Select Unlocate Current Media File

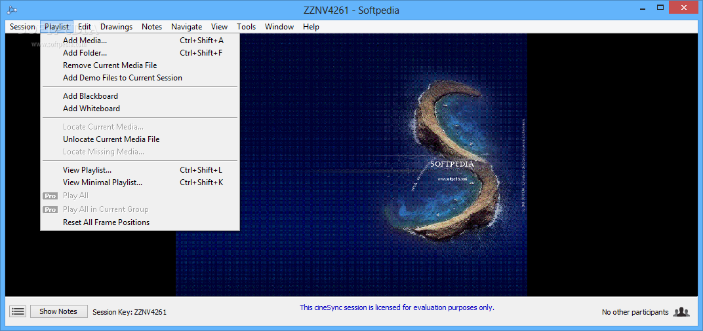tap(140, 139)
